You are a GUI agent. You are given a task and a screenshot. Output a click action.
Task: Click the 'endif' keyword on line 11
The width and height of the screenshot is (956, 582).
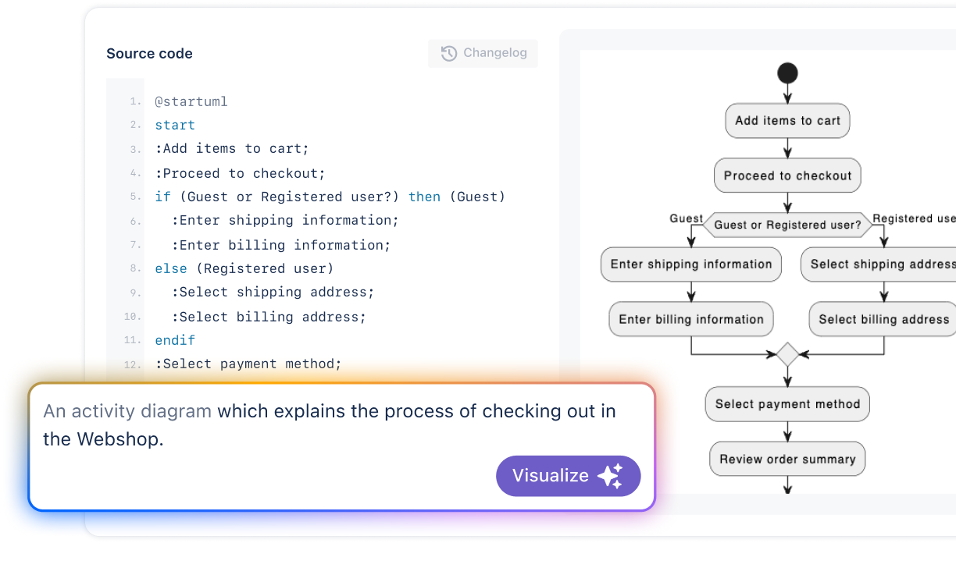pyautogui.click(x=175, y=340)
